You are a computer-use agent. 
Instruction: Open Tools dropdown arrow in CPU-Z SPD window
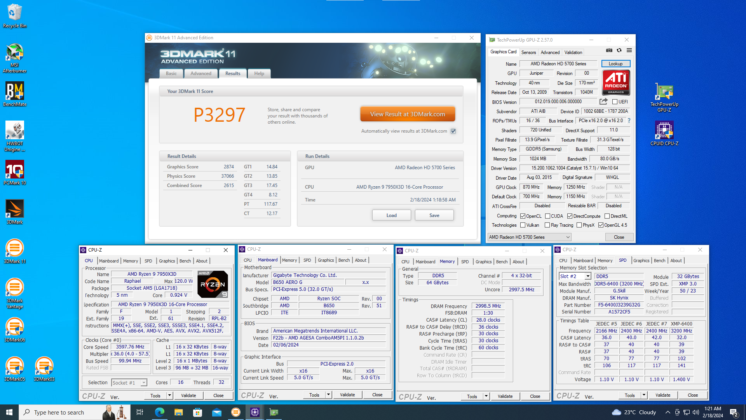(x=644, y=395)
